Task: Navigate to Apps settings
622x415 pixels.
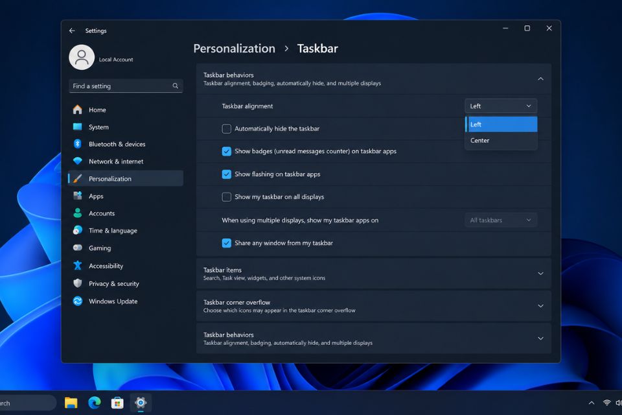Action: pos(126,196)
